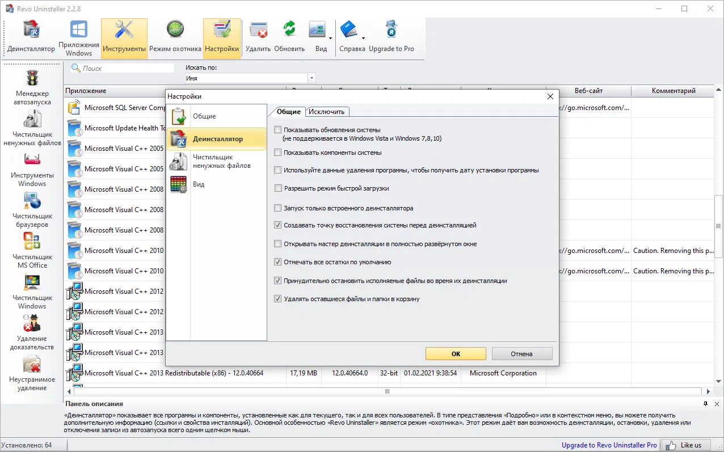Viewport: 724px width, 452px height.
Task: Click the Удалить toolbar icon
Action: click(258, 37)
